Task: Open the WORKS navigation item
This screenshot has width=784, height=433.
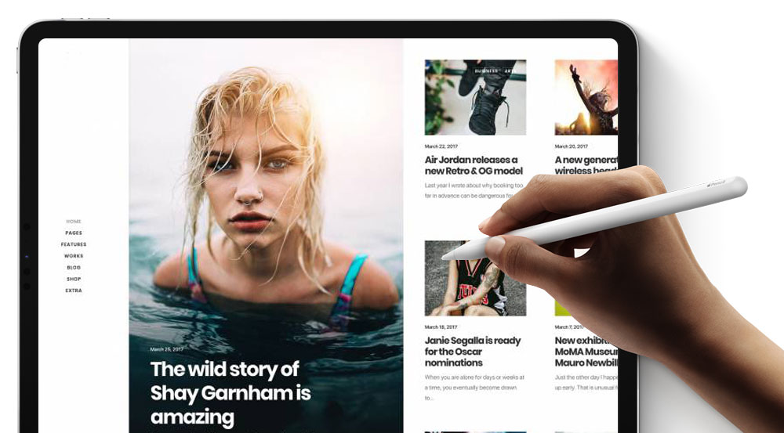Action: point(74,256)
